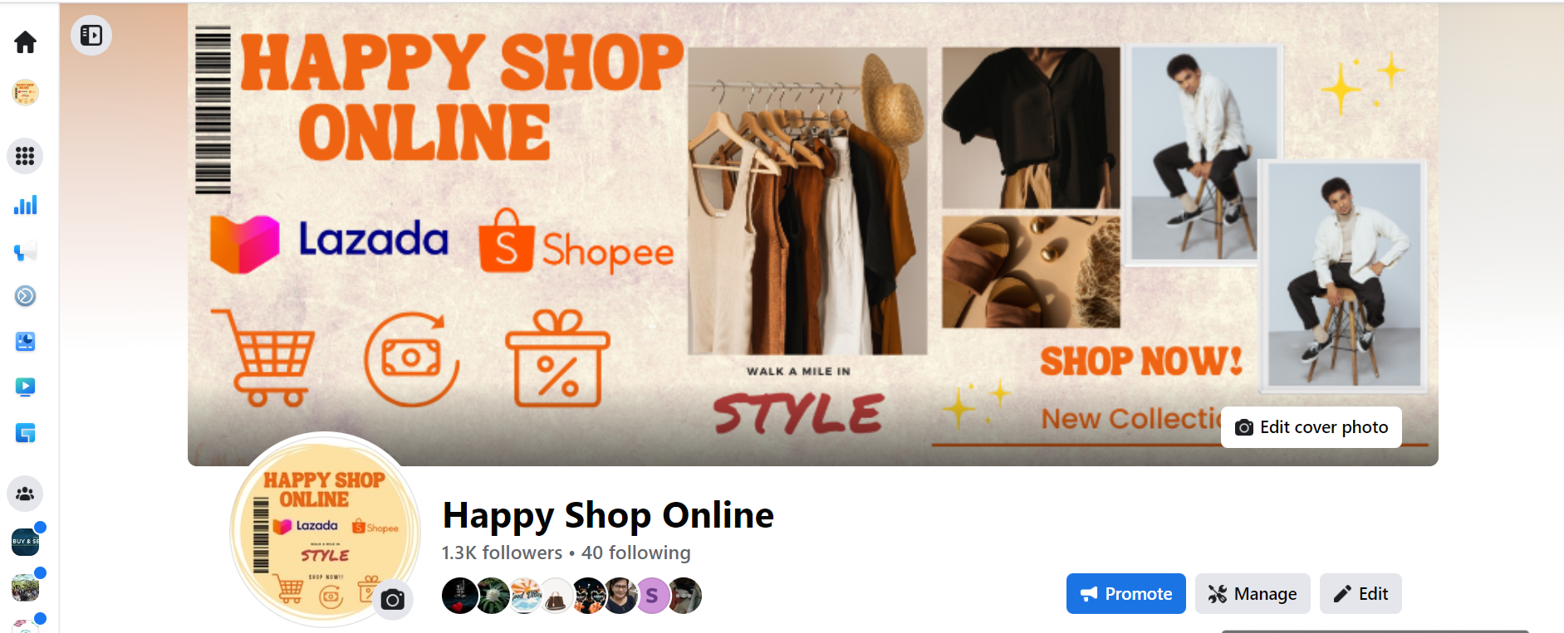Open the Manage button

(x=1253, y=594)
